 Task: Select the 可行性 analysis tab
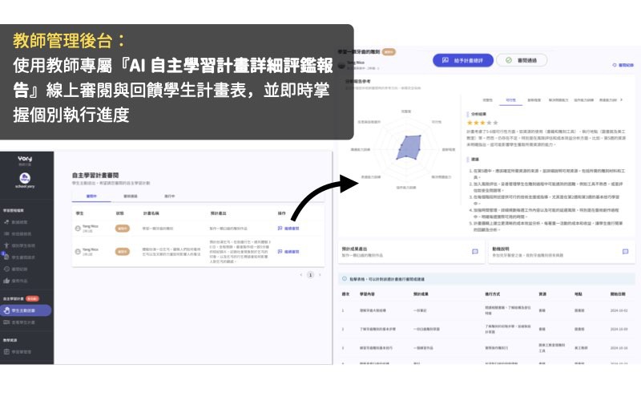[511, 100]
